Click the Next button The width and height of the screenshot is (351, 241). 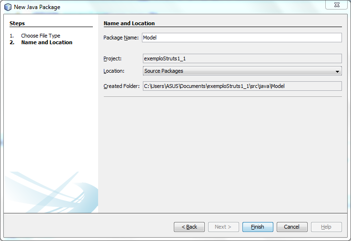(223, 227)
